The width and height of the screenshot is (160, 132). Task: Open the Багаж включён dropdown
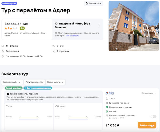(x=12, y=82)
